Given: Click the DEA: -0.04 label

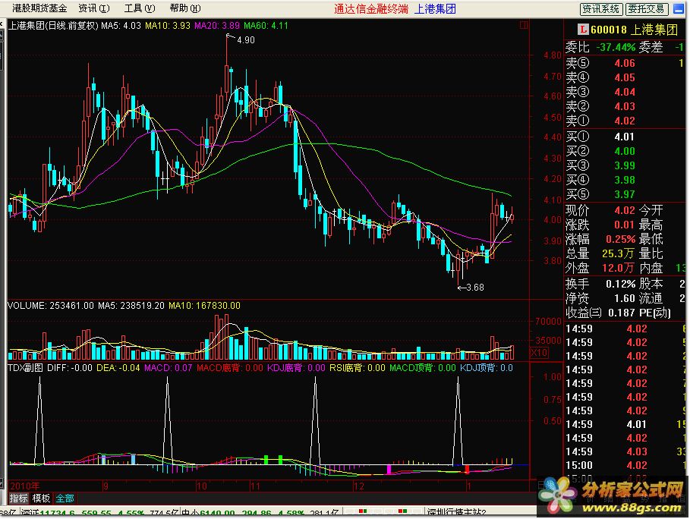Looking at the screenshot, I should (x=118, y=368).
